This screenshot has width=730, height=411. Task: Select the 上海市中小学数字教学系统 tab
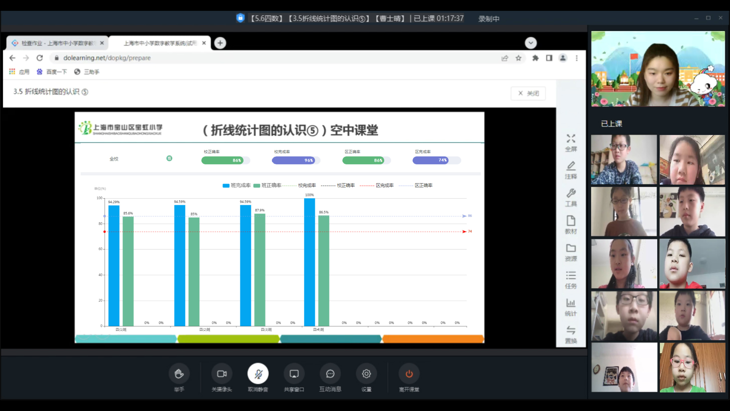click(x=160, y=43)
